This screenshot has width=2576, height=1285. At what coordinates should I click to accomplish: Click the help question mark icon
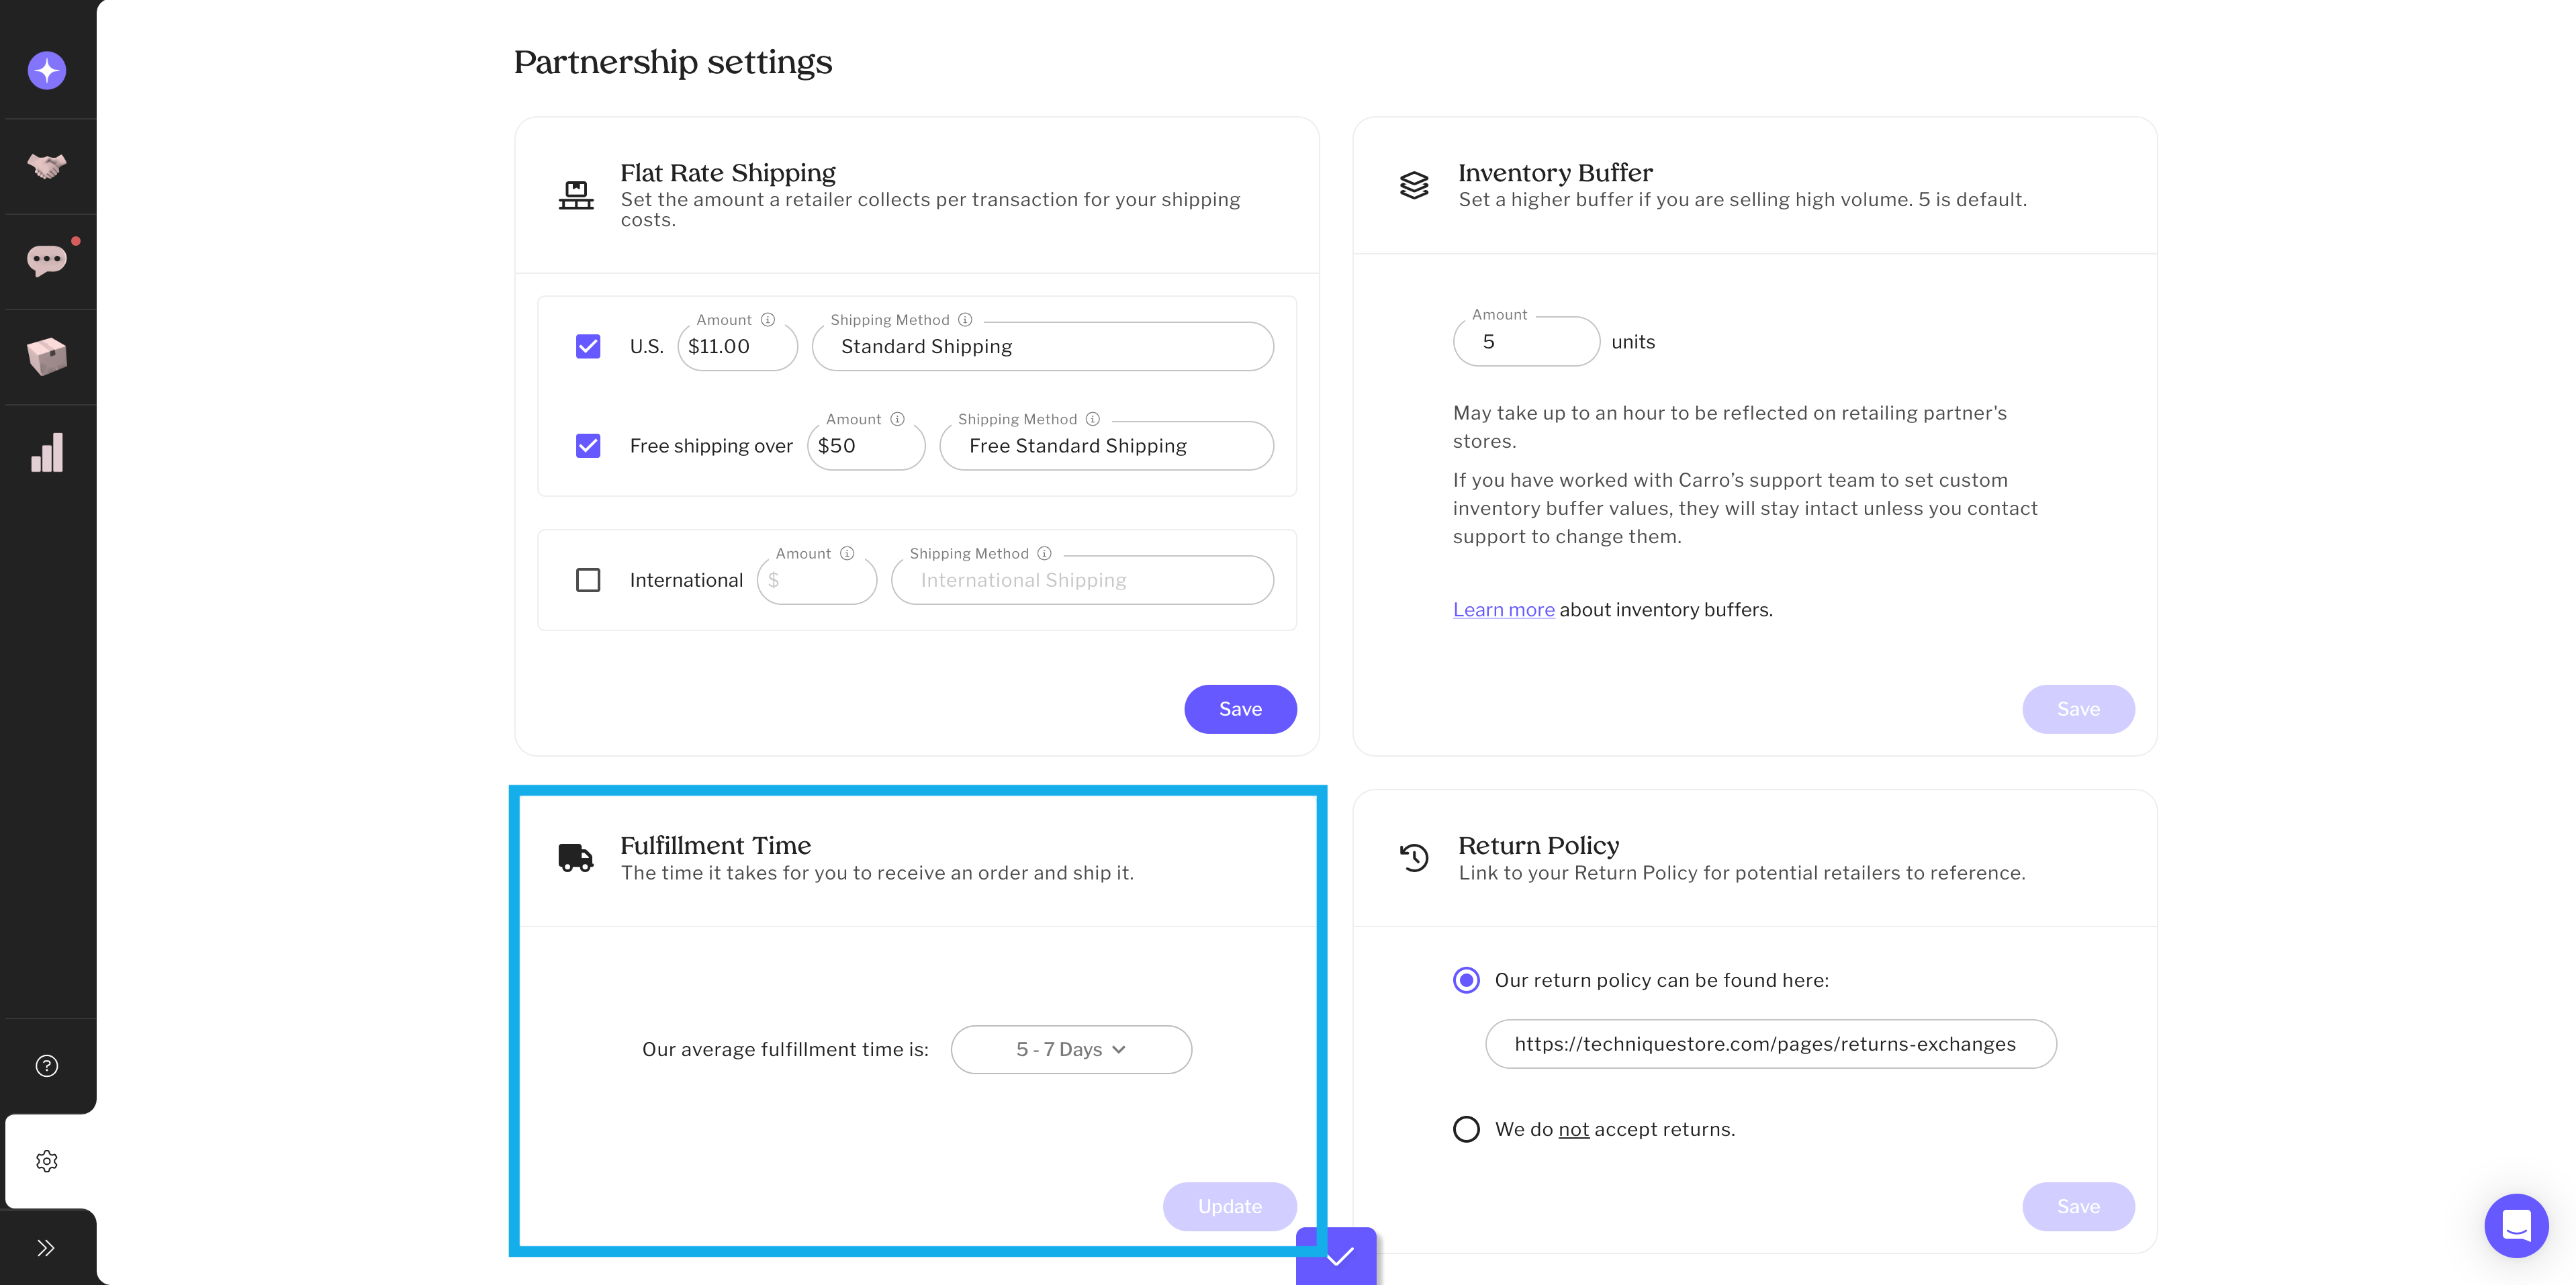point(47,1066)
